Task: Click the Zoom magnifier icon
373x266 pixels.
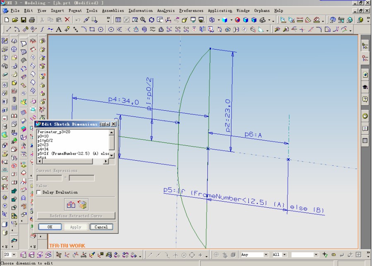Action: pos(143,20)
